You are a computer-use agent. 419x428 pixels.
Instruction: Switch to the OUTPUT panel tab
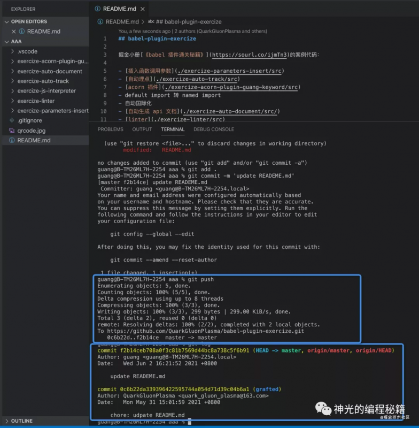142,129
